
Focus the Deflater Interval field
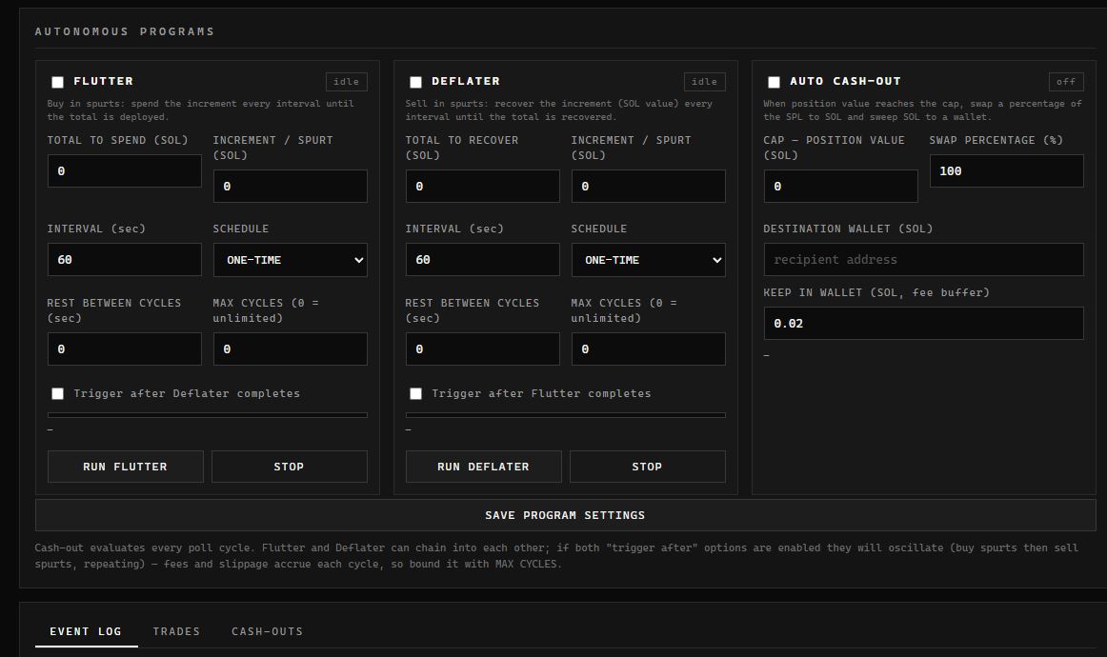pyautogui.click(x=482, y=260)
